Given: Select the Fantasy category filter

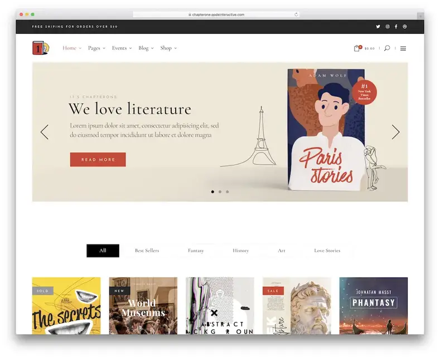Looking at the screenshot, I should point(196,251).
